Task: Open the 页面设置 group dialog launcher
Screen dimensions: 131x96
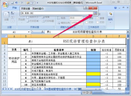Action: point(54,27)
